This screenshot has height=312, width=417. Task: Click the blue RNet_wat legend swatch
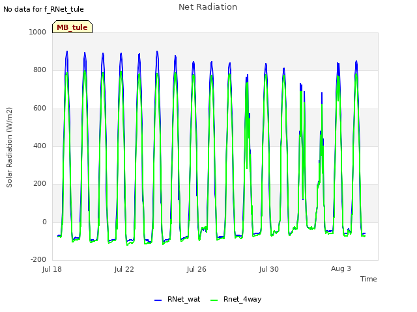pyautogui.click(x=158, y=300)
